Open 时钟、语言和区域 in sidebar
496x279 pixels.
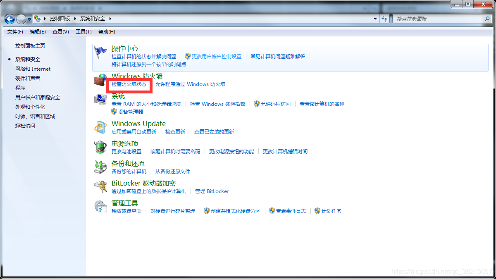coord(35,117)
